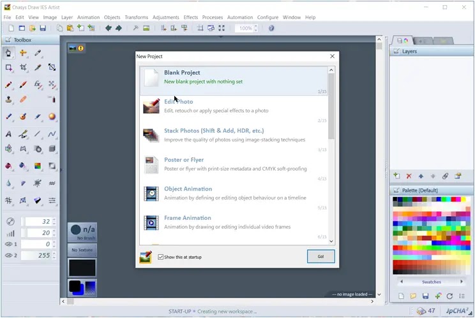The width and height of the screenshot is (475, 318).
Task: Select the rubber stamp clone tool
Action: click(8, 99)
